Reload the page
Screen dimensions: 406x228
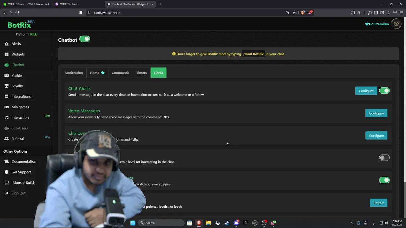[17, 13]
